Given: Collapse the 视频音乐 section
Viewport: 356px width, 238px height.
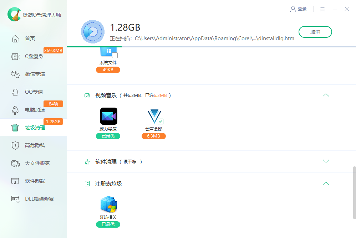Looking at the screenshot, I should (x=326, y=95).
